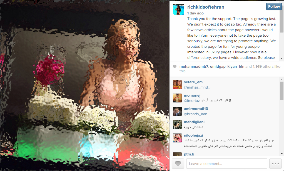284x171 pixels.
Task: Click the heart like button beside comment box
Action: point(178,164)
